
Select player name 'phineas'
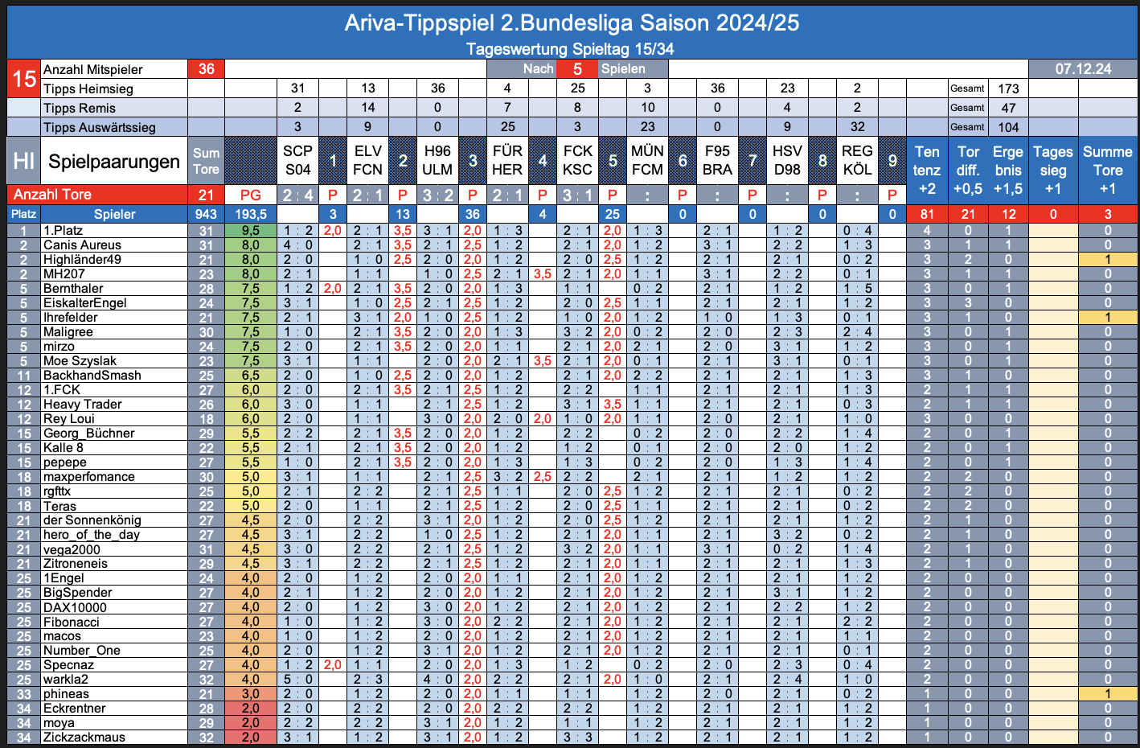pos(67,693)
